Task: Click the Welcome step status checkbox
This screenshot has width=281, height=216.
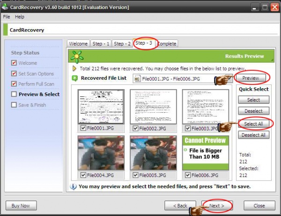Action: coord(14,63)
